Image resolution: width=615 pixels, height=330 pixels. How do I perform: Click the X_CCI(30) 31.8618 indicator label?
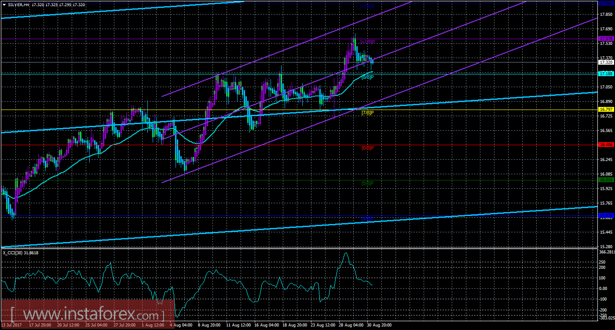tap(21, 253)
